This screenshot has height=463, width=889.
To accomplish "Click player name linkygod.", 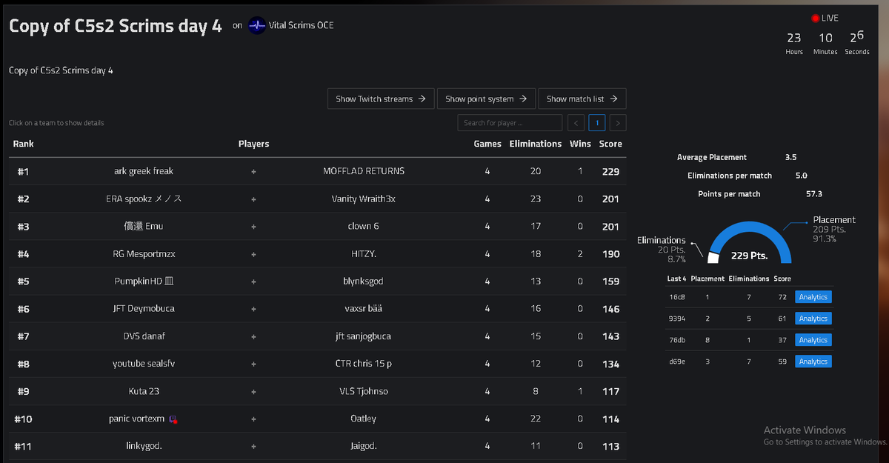I will pos(144,446).
